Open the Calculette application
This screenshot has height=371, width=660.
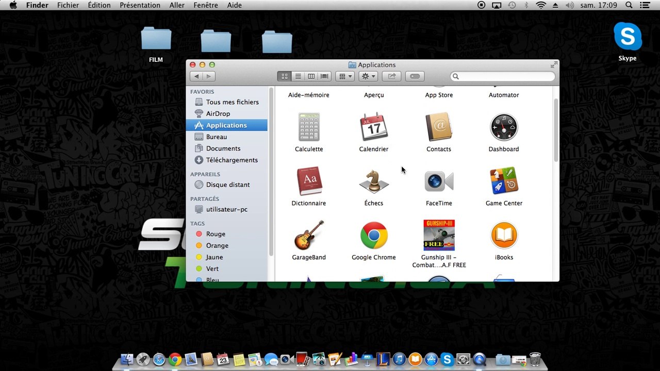[309, 127]
